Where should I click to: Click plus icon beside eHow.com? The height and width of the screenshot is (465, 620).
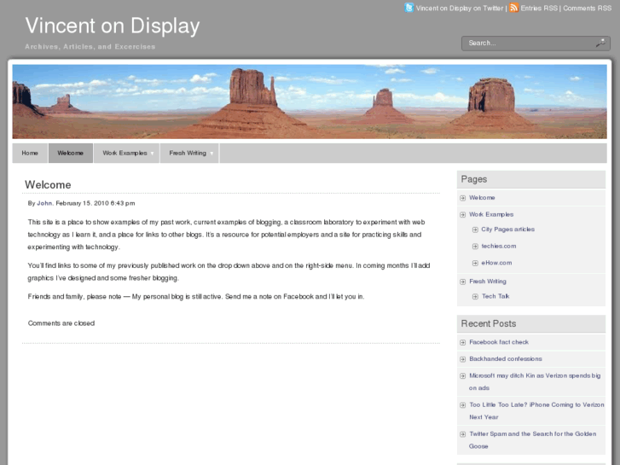475,263
